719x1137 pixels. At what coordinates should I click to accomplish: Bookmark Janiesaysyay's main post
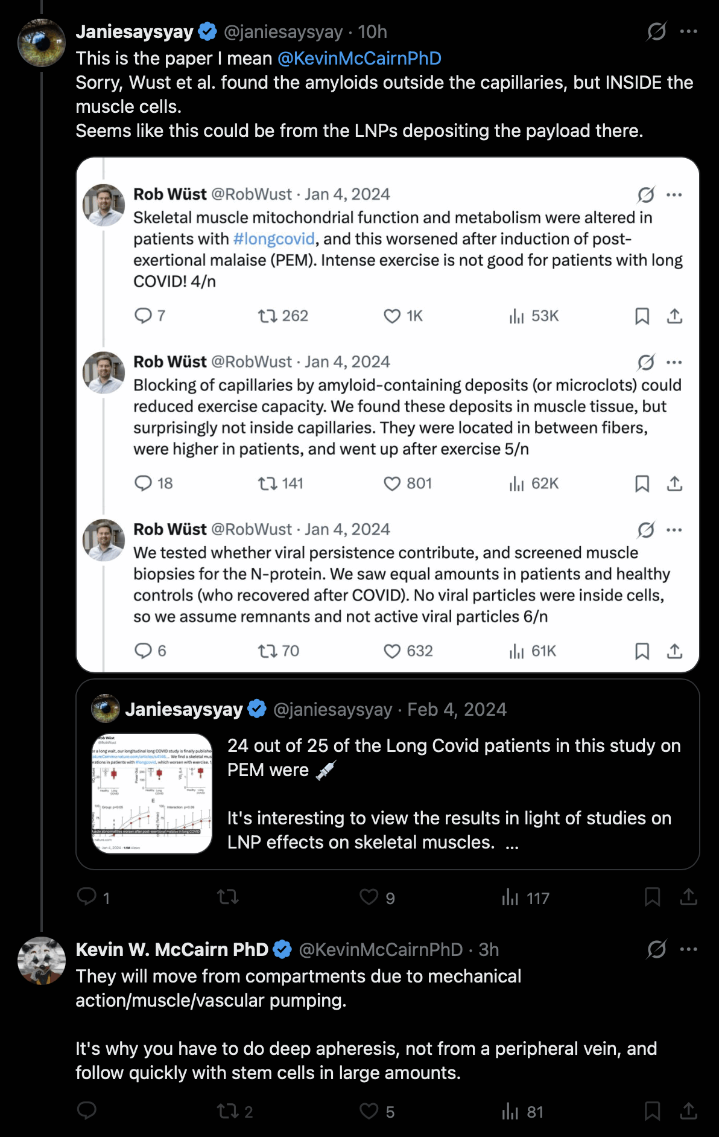(652, 897)
